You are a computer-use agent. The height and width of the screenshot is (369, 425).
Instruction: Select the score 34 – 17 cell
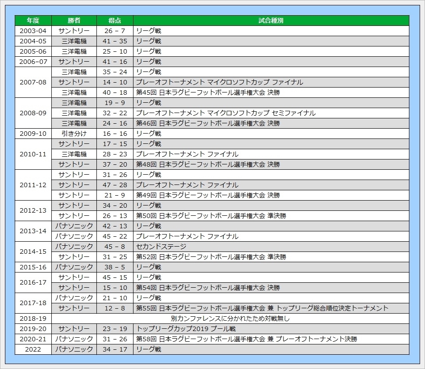pyautogui.click(x=115, y=349)
